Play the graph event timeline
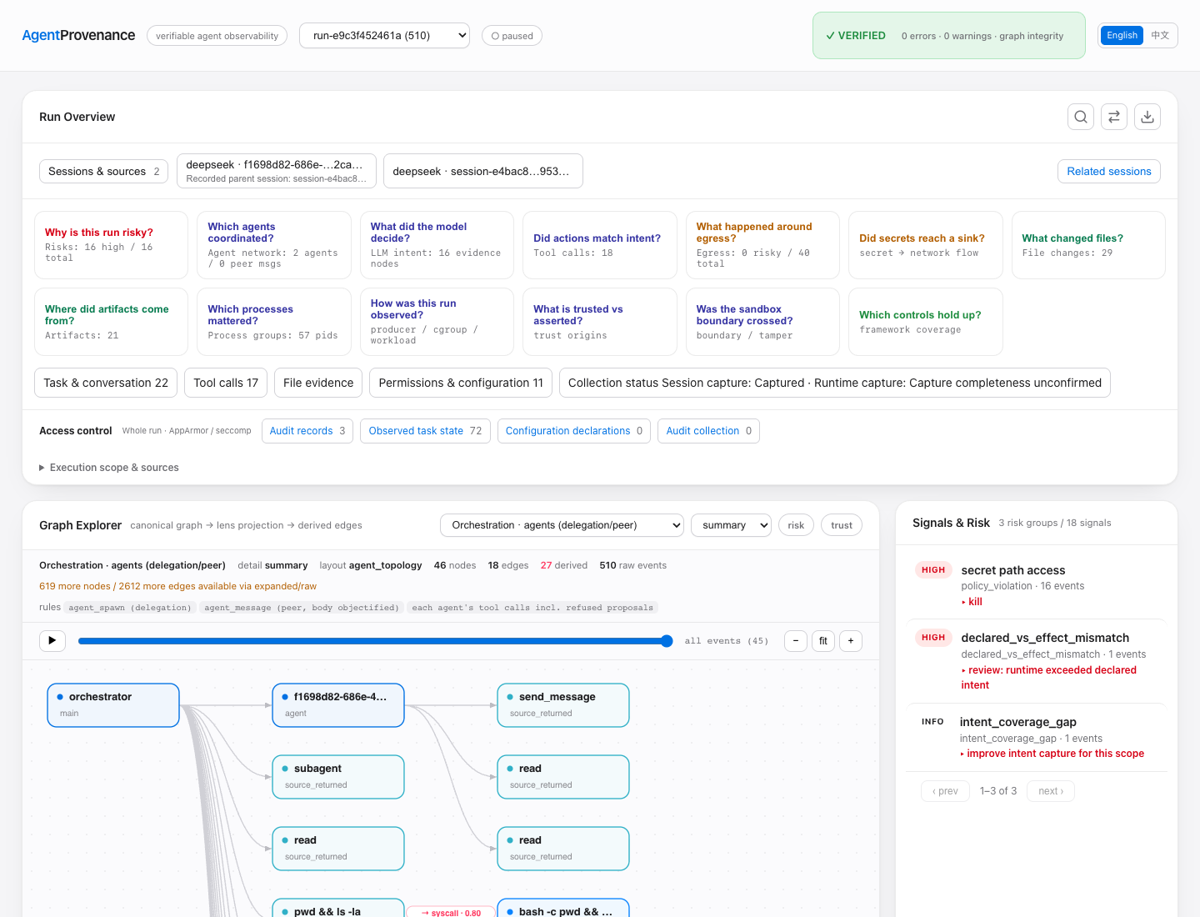 (x=52, y=640)
